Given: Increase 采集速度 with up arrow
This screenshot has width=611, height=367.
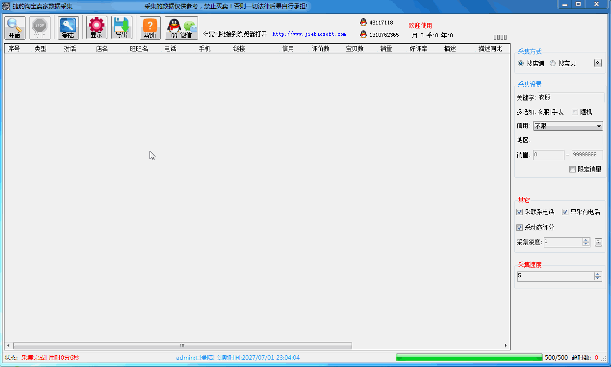Looking at the screenshot, I should tap(597, 274).
